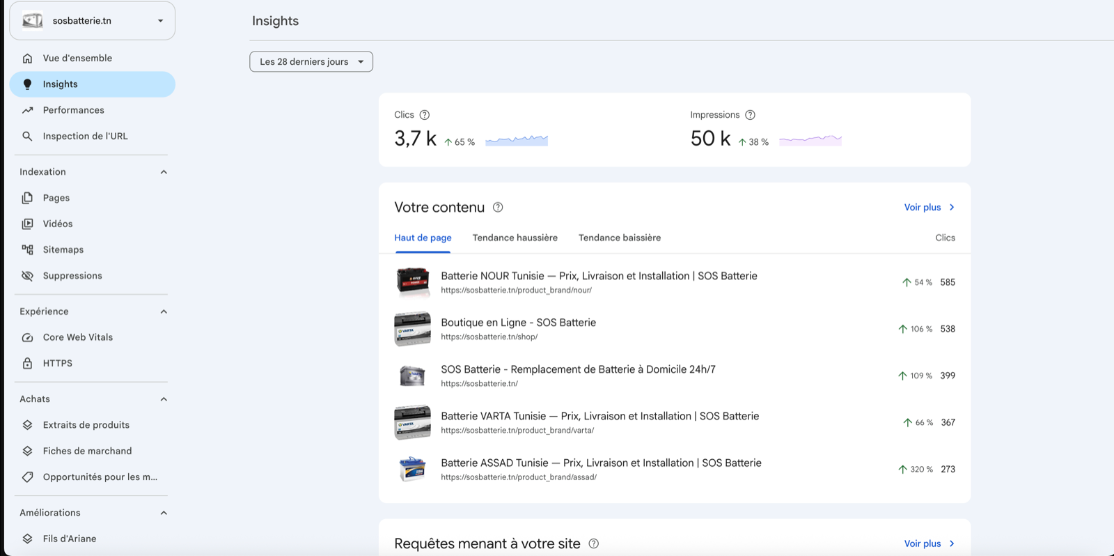Screen dimensions: 1114x556
Task: Collapse the Indexation section
Action: point(164,172)
